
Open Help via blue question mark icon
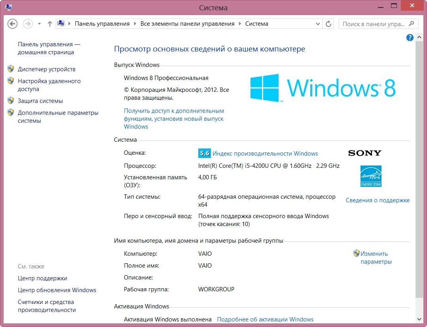pyautogui.click(x=410, y=38)
